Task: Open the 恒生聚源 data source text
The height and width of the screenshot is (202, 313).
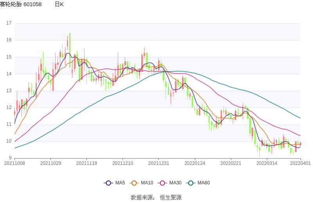Action: click(171, 197)
